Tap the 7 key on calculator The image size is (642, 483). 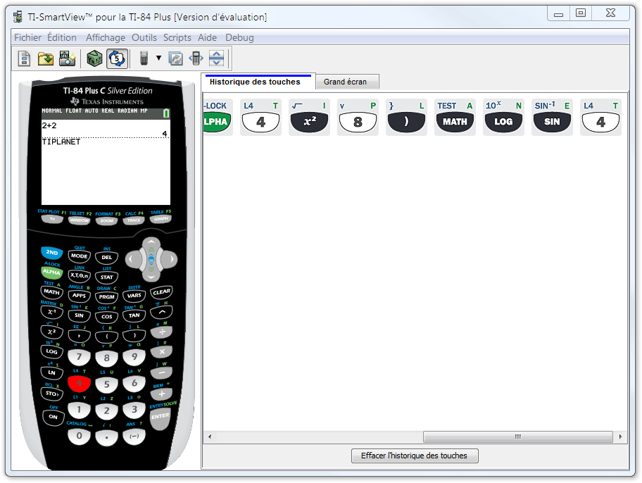[79, 357]
